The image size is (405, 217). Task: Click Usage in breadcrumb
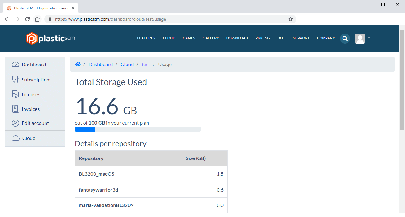click(x=165, y=64)
